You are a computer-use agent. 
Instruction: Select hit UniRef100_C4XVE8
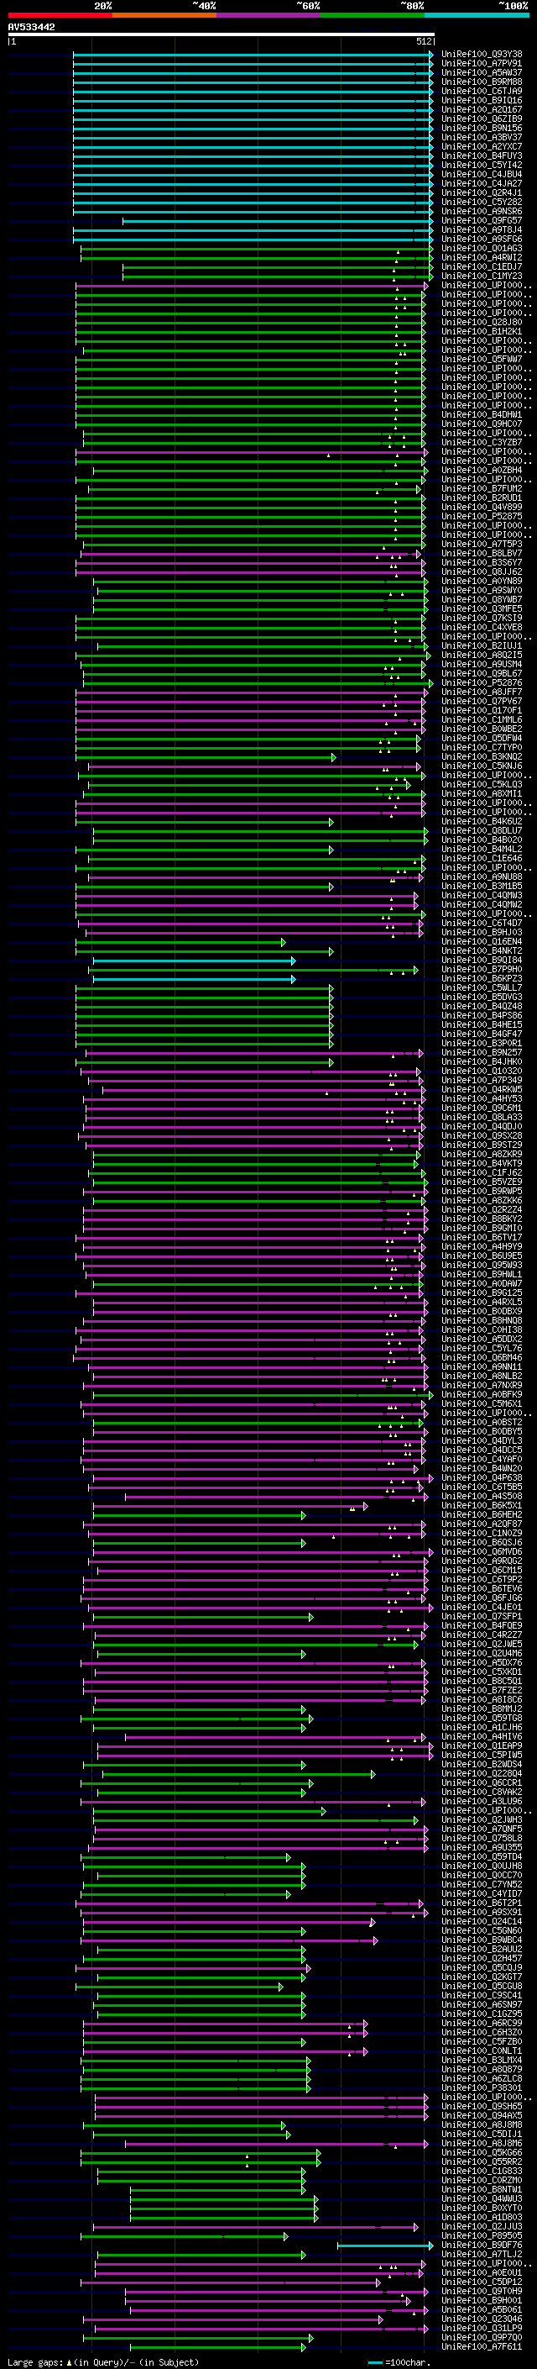[482, 627]
